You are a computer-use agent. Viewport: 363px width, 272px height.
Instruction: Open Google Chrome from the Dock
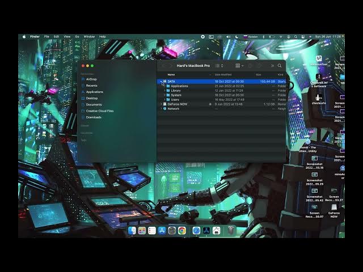[182, 231]
